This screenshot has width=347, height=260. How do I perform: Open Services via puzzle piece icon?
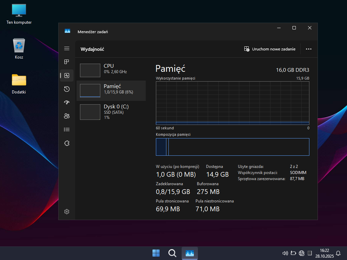67,143
